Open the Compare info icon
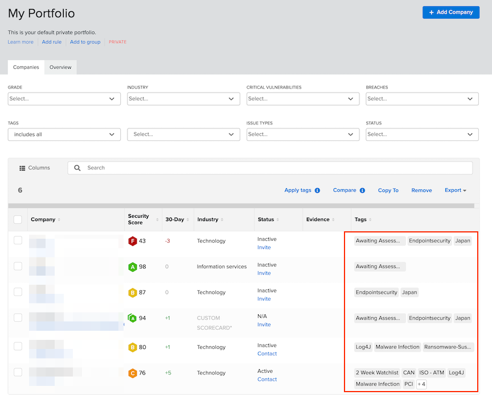 (x=362, y=190)
